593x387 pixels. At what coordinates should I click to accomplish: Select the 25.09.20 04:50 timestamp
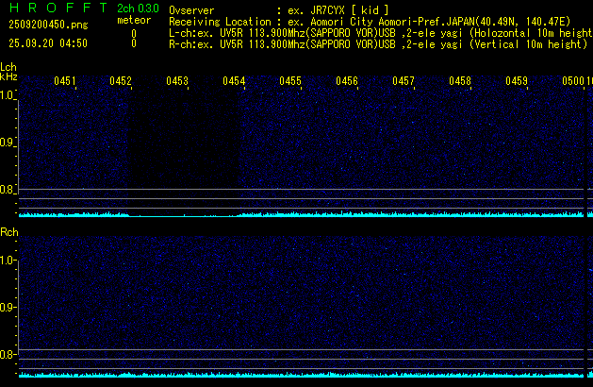coord(46,42)
